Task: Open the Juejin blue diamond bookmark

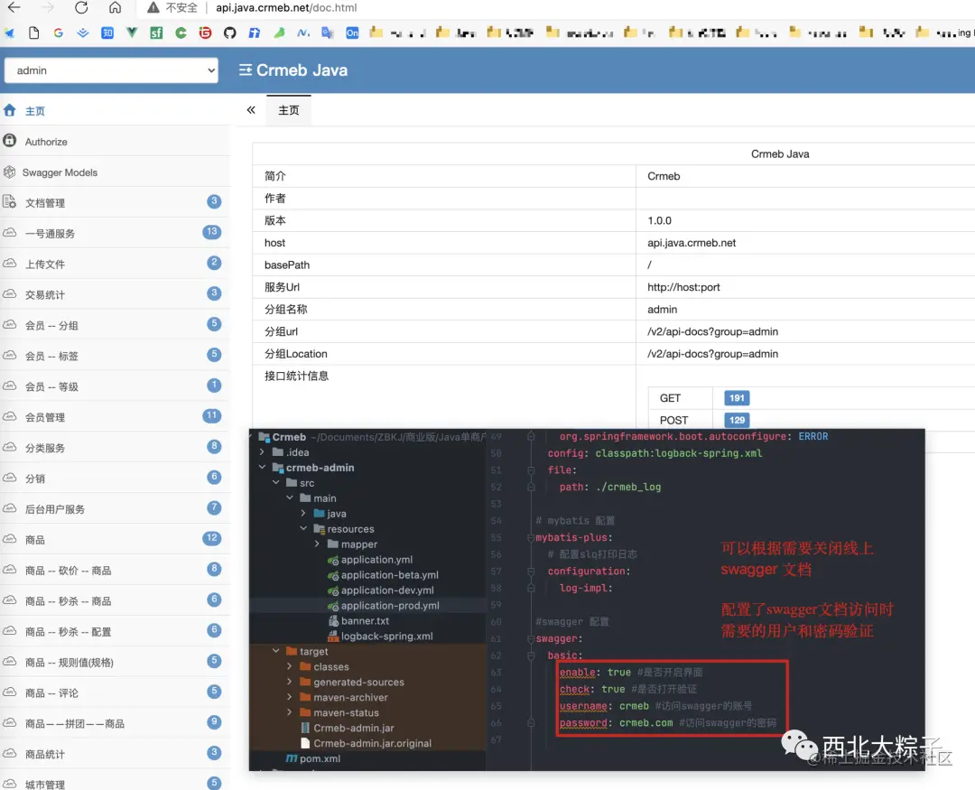Action: (83, 33)
